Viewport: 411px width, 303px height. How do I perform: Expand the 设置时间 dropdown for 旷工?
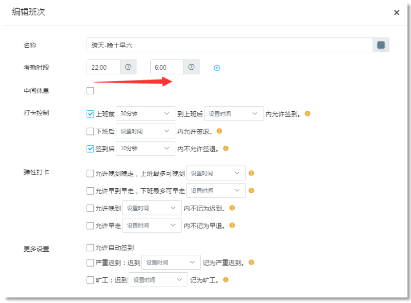(x=158, y=280)
